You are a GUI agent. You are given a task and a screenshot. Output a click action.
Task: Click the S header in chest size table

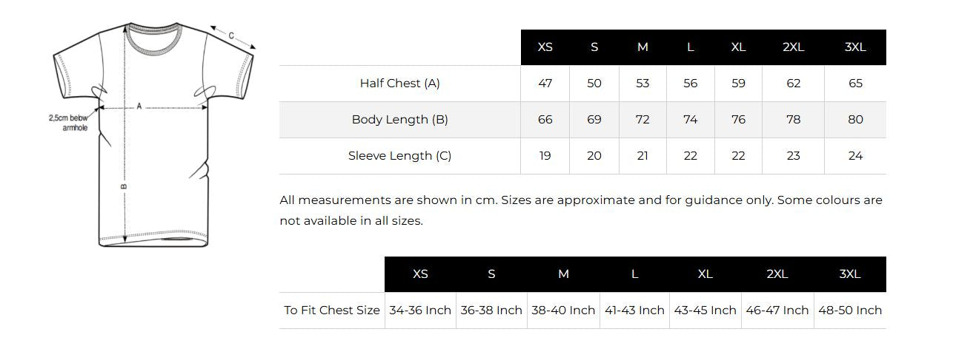click(x=491, y=274)
